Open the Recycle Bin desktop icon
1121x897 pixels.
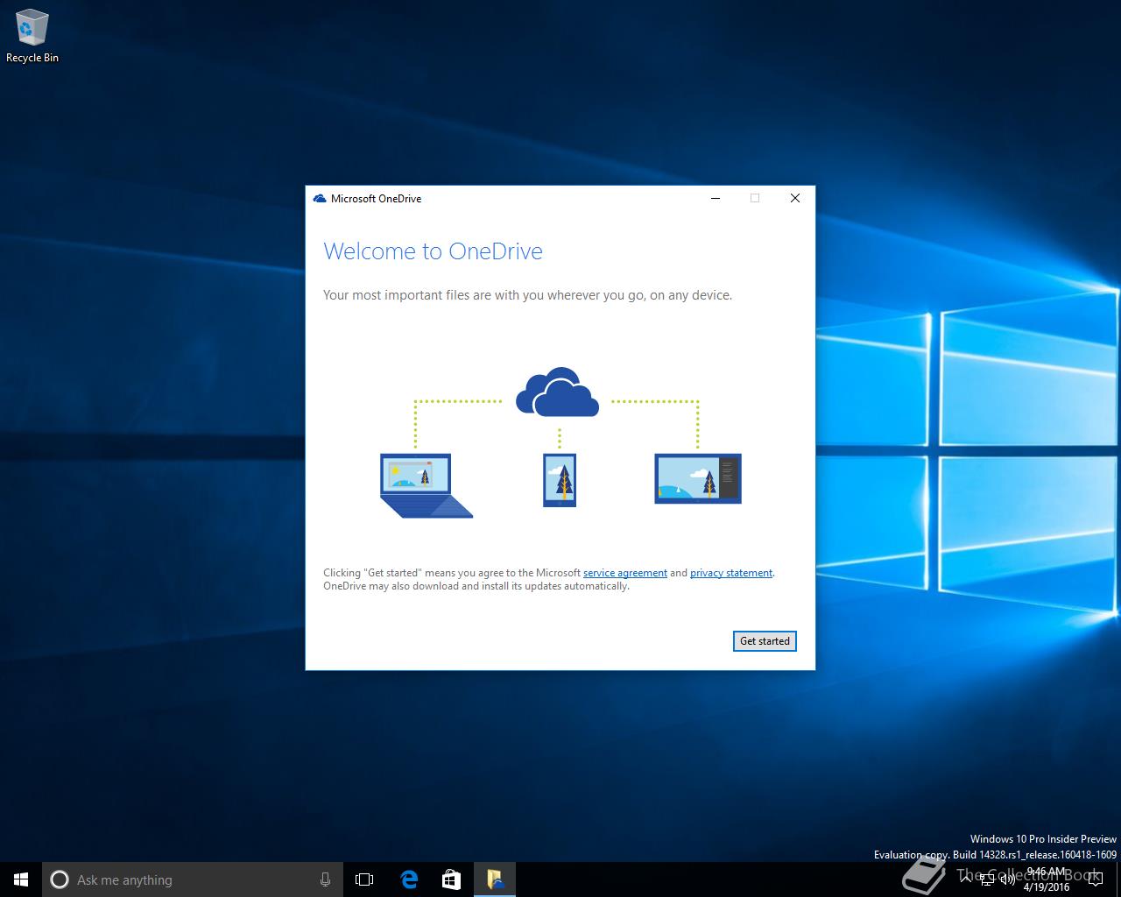point(32,37)
